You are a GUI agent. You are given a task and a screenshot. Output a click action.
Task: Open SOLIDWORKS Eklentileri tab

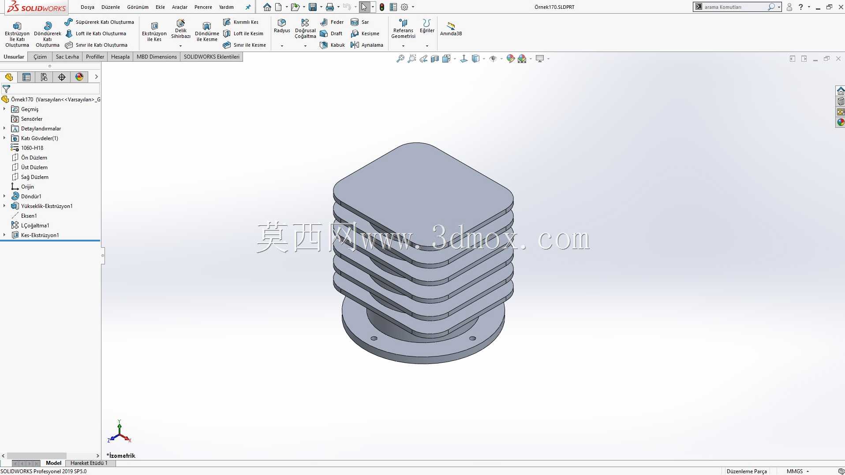pyautogui.click(x=211, y=57)
